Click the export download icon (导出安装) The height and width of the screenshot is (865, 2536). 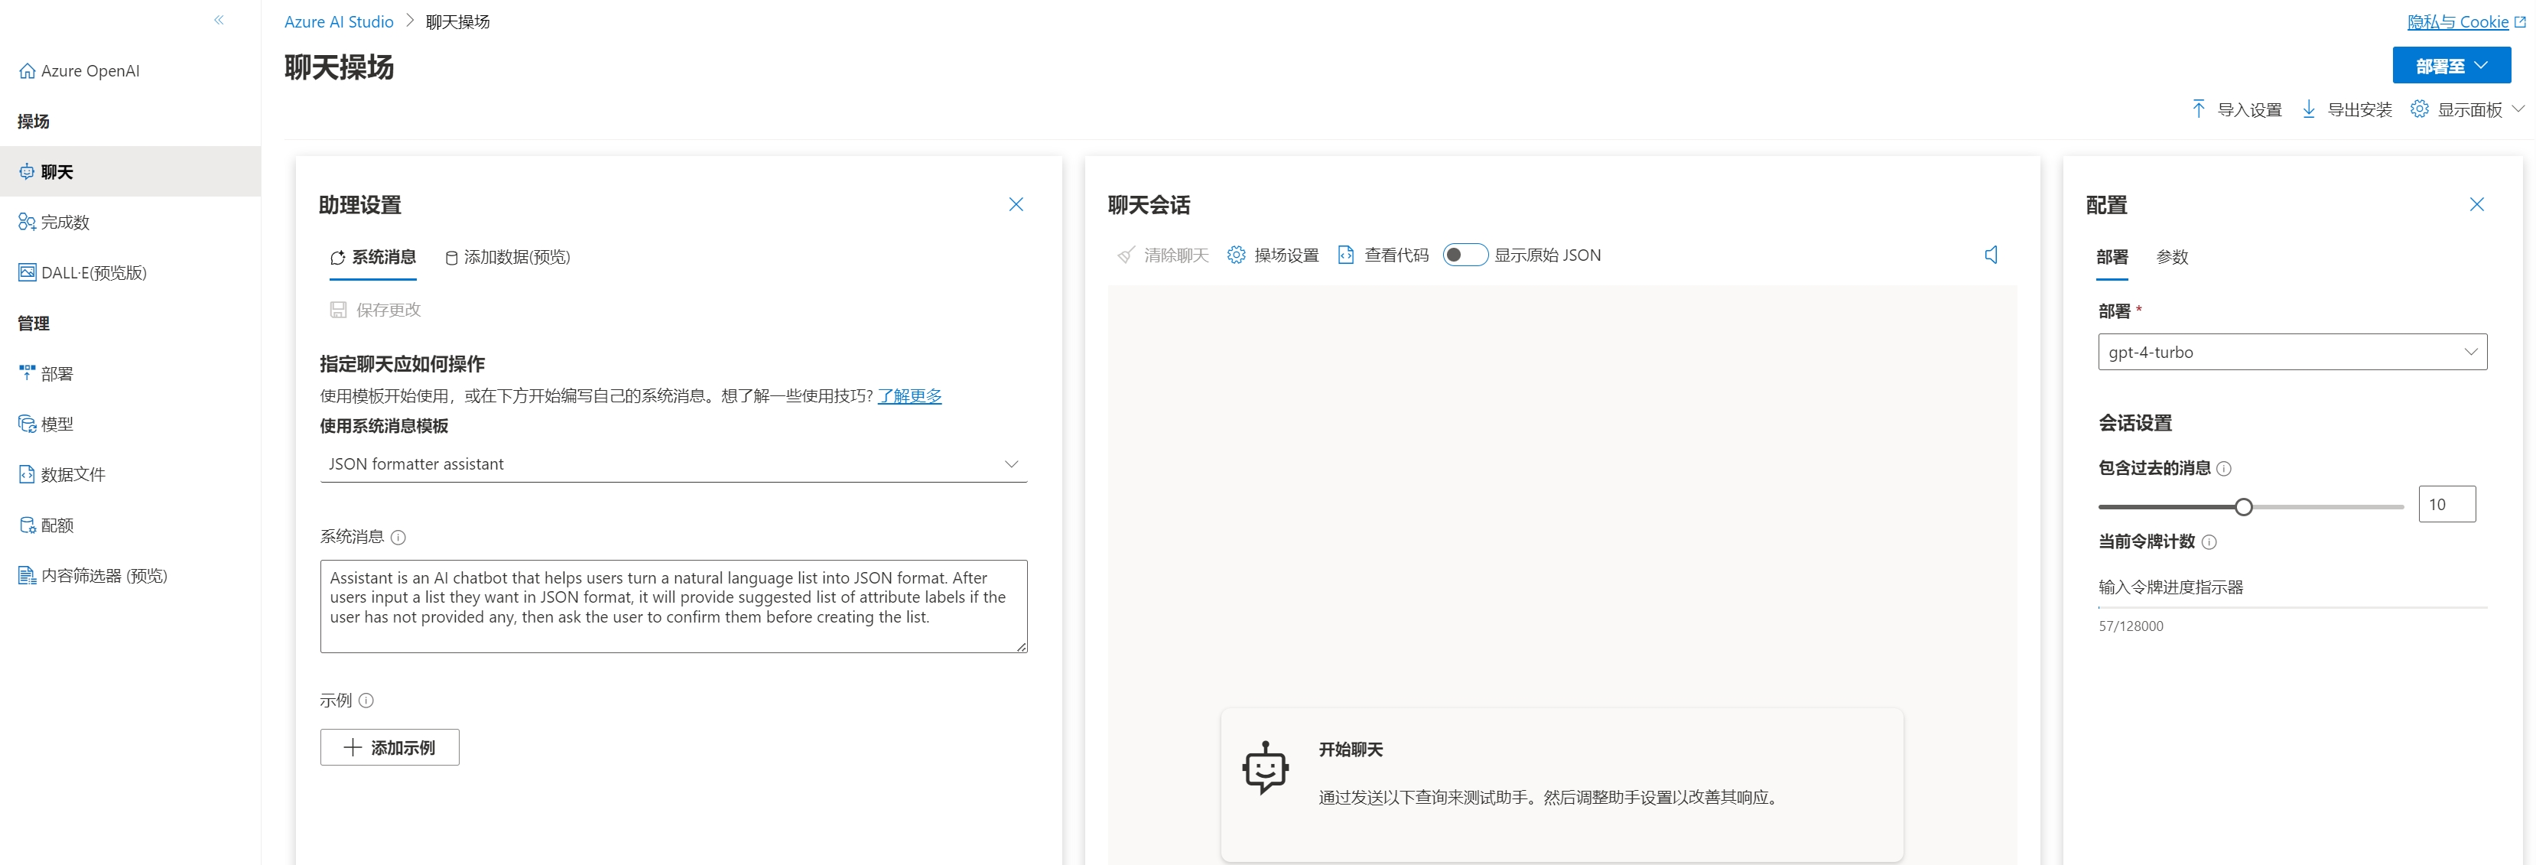(2309, 109)
